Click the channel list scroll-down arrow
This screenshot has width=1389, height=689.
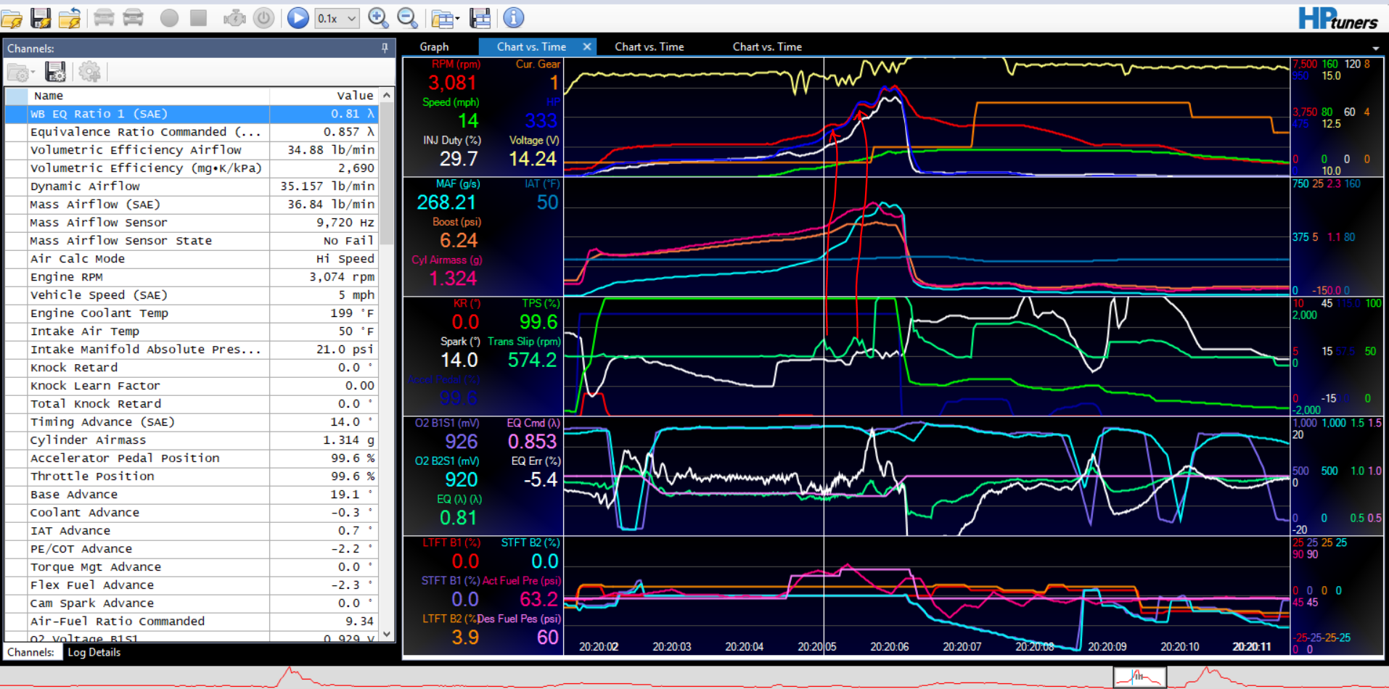tap(387, 634)
